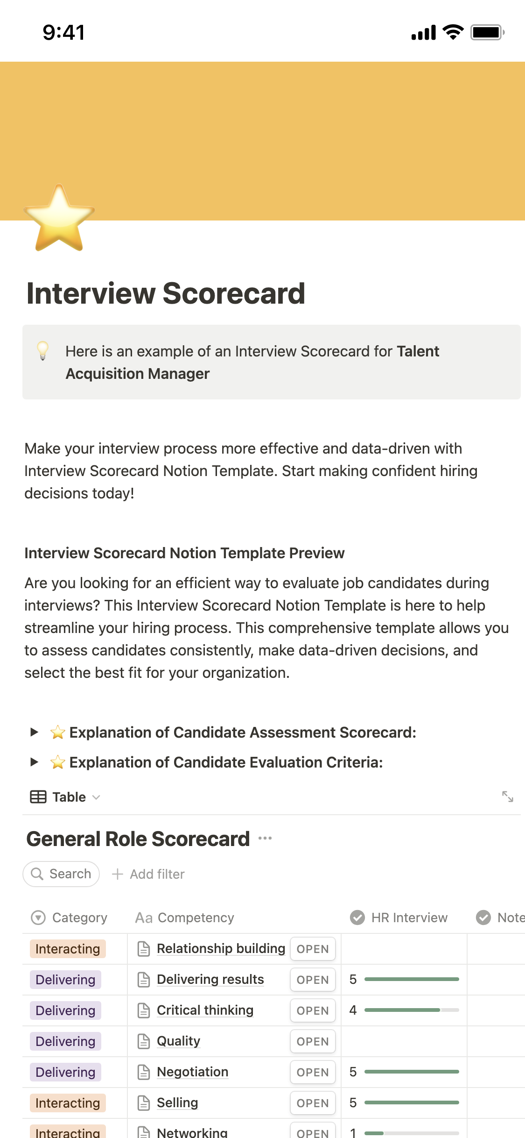This screenshot has height=1138, width=525.
Task: Open the Table view dropdown
Action: (65, 797)
